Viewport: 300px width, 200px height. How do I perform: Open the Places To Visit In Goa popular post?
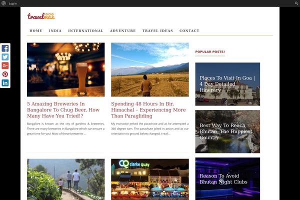click(x=227, y=84)
